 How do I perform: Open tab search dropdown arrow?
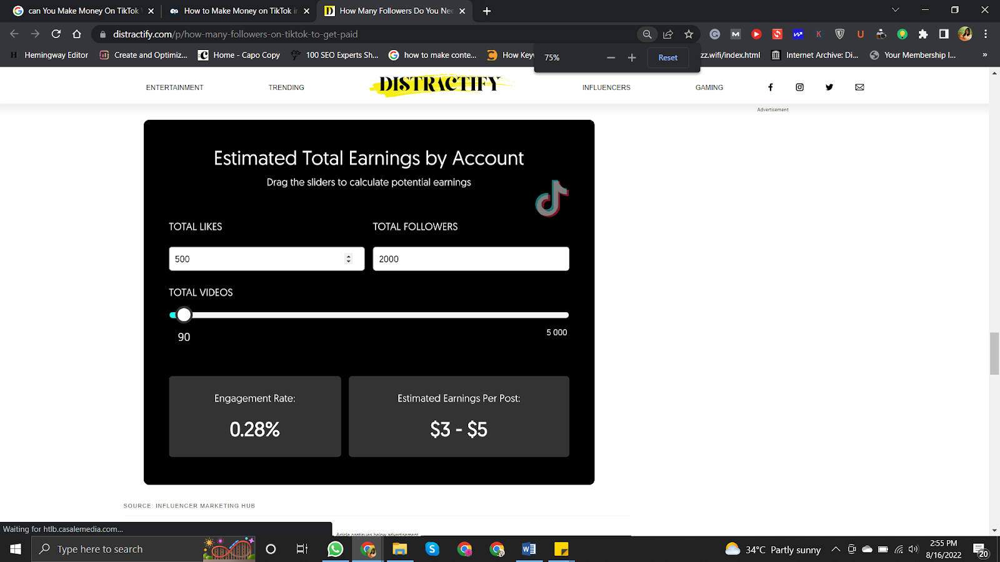tap(896, 11)
